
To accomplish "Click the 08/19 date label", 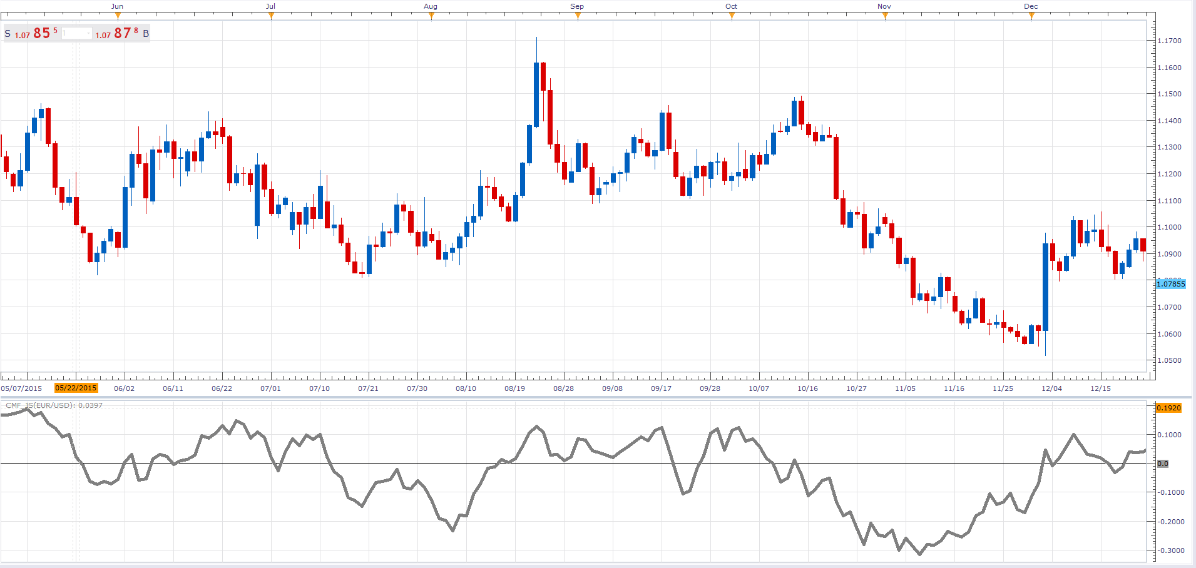I will point(515,388).
